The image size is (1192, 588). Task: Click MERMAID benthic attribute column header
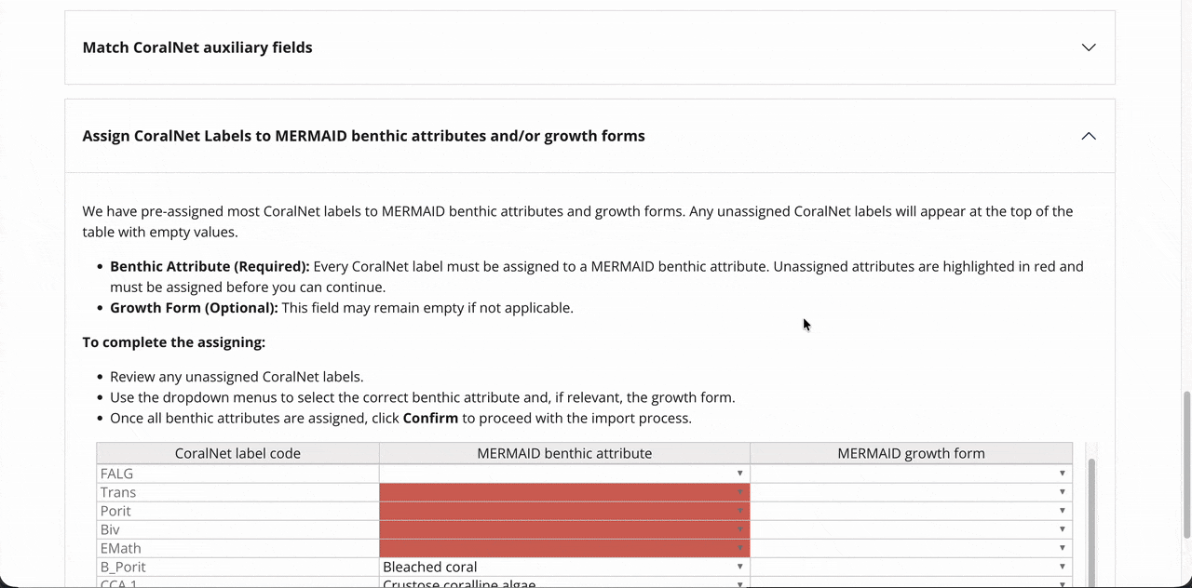564,453
